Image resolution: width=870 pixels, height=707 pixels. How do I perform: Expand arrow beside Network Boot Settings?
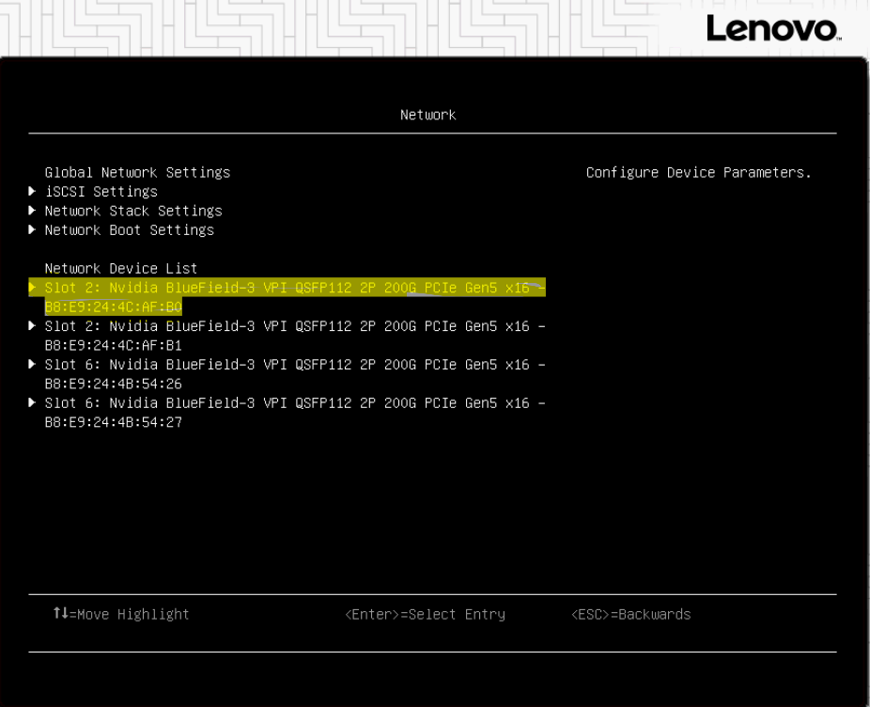[32, 230]
